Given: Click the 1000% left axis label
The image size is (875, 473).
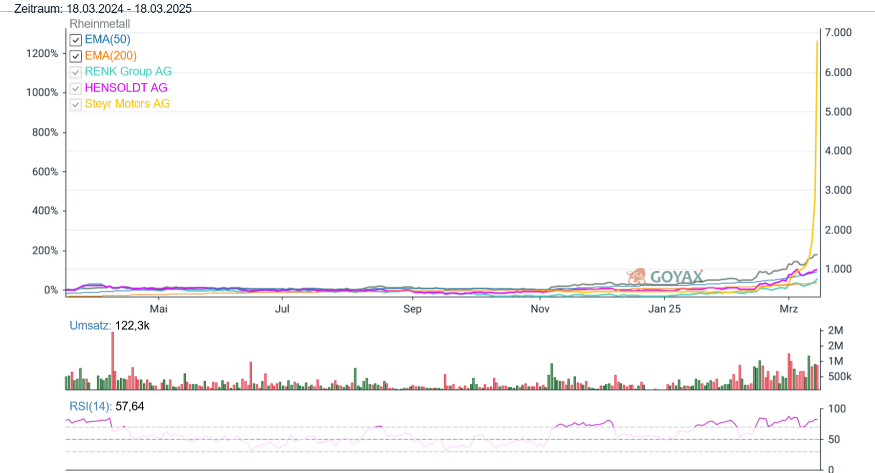Looking at the screenshot, I should click(x=42, y=93).
